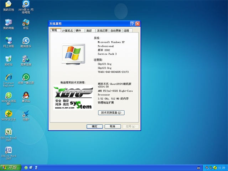Launch Office Word 2007 shortcut
The width and height of the screenshot is (228, 171).
[9, 150]
